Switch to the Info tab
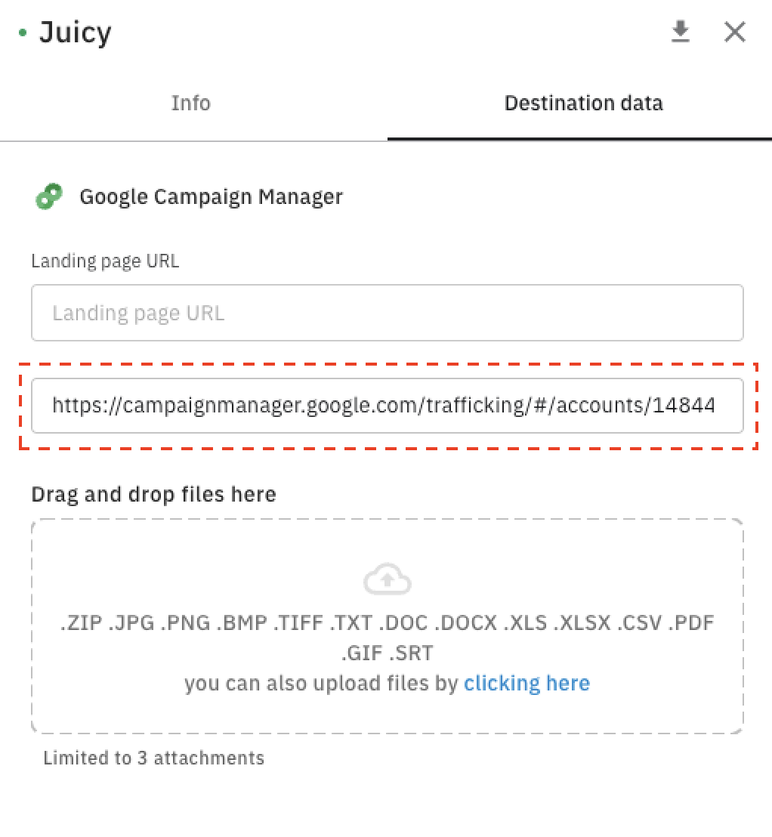The width and height of the screenshot is (772, 837). click(190, 103)
